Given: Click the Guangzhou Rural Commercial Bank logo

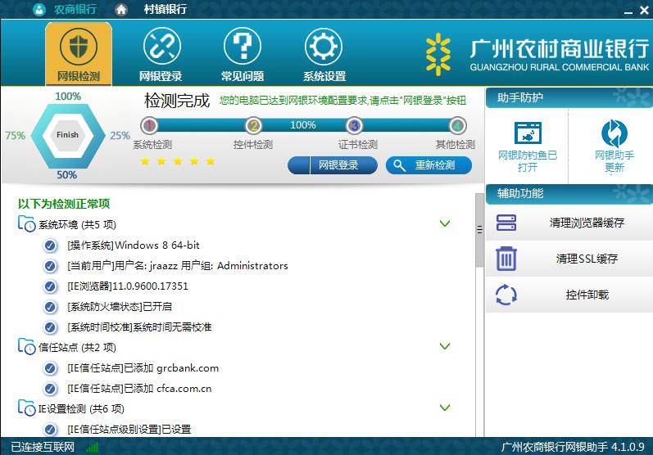Looking at the screenshot, I should point(537,56).
